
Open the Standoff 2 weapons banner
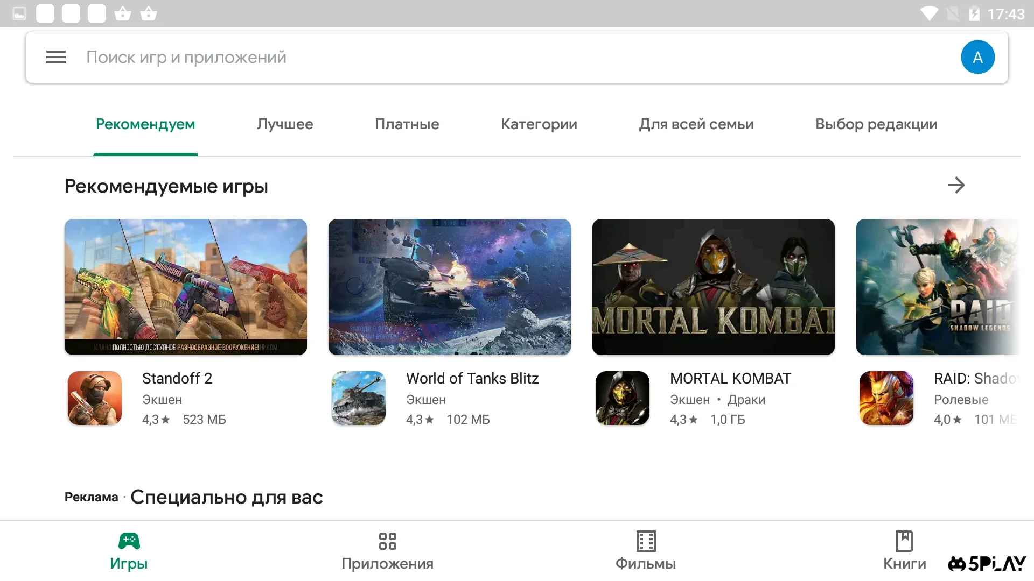[x=186, y=287]
